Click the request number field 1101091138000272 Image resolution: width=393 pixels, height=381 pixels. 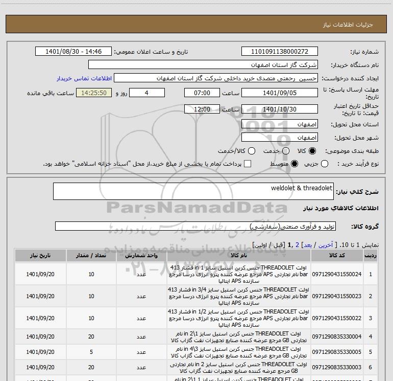pos(280,52)
